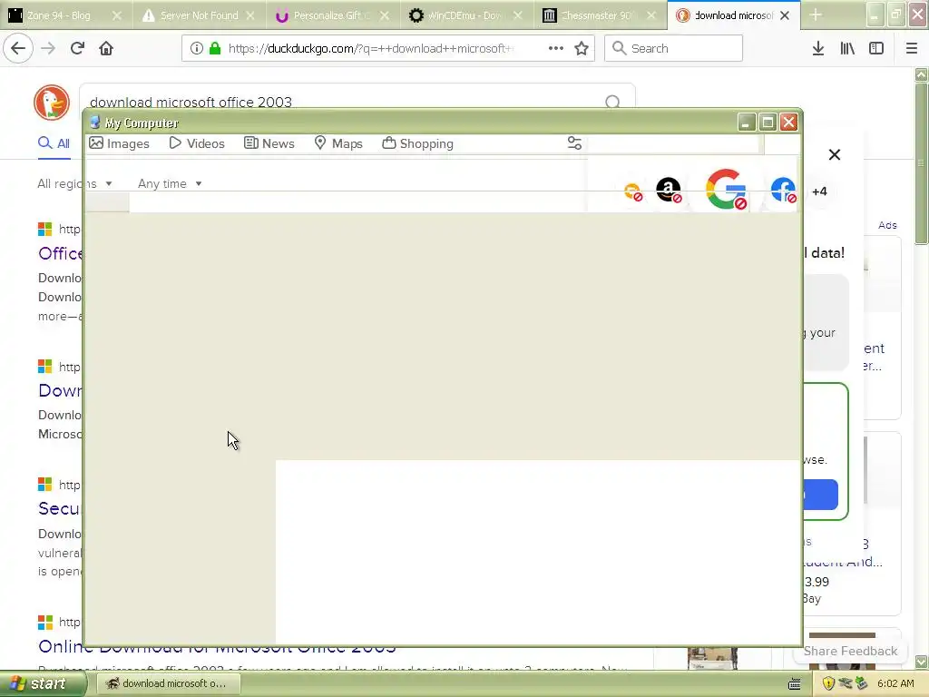This screenshot has width=929, height=697.
Task: Click the security shield tray icon
Action: [828, 683]
